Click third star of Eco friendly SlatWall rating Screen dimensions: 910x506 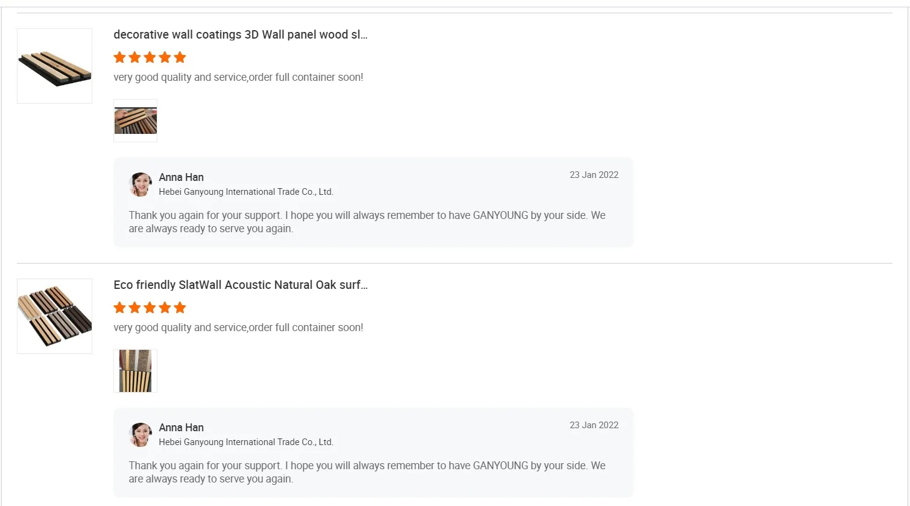pyautogui.click(x=150, y=308)
